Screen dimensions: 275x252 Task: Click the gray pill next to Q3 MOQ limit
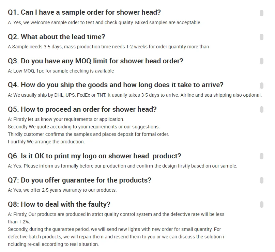click(x=262, y=61)
